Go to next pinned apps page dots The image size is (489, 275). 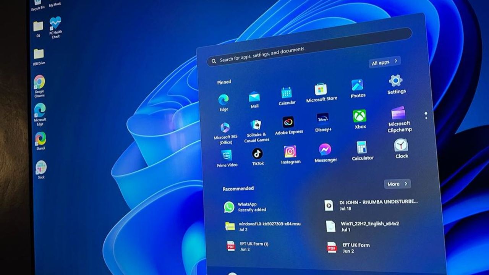click(426, 115)
